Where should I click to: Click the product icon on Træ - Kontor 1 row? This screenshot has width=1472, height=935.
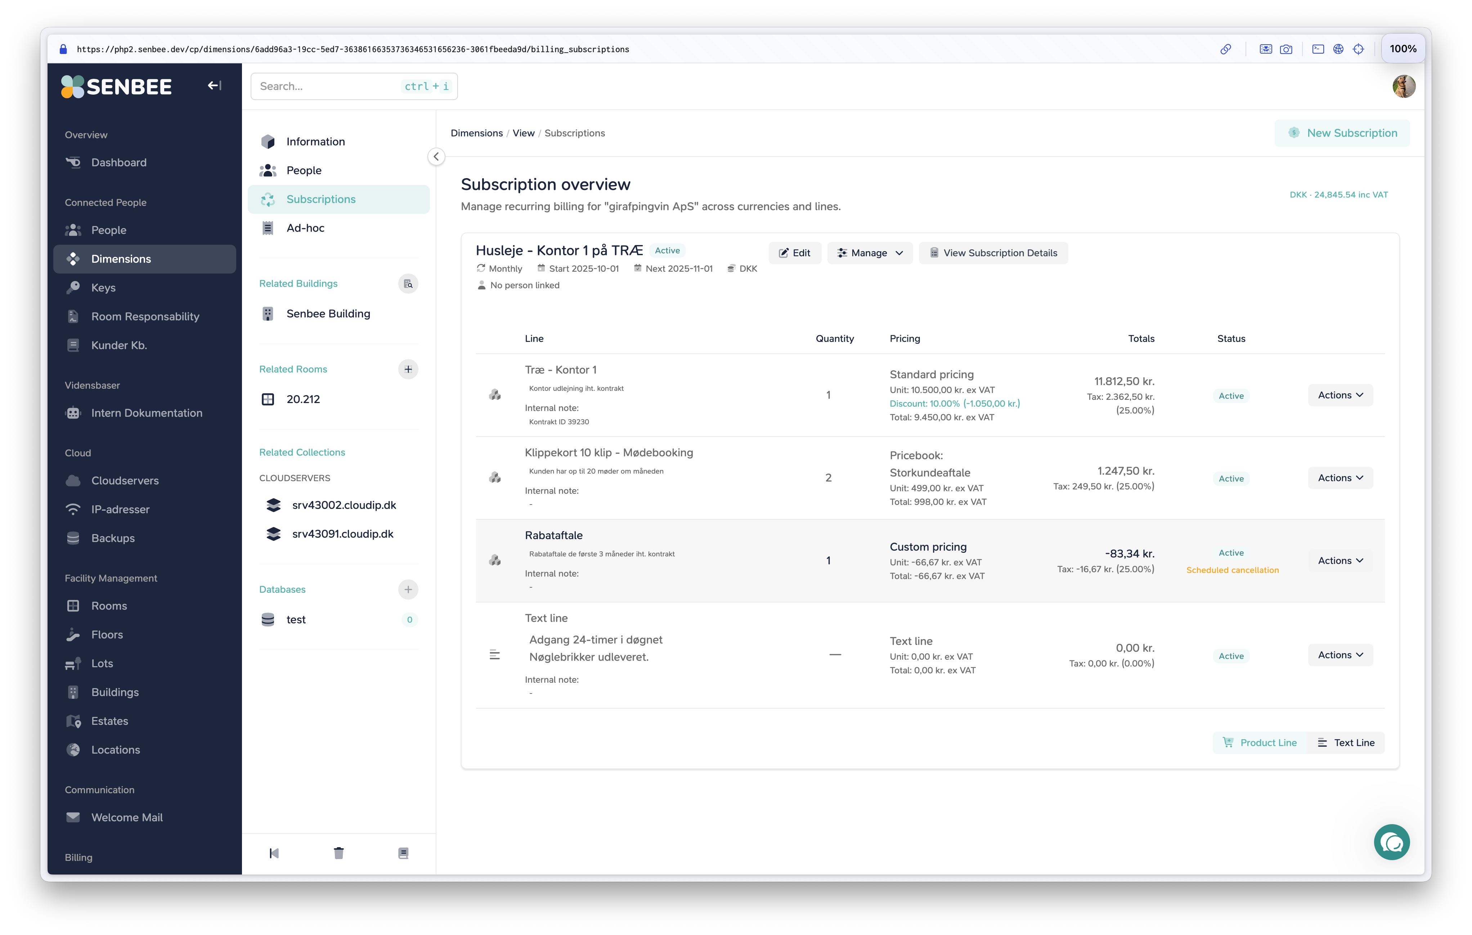pos(494,395)
